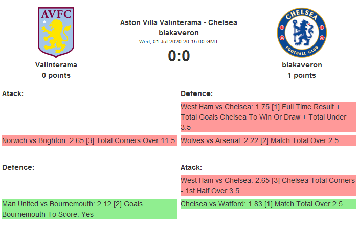Open the Valinterama player name
This screenshot has width=358, height=235.
(56, 65)
